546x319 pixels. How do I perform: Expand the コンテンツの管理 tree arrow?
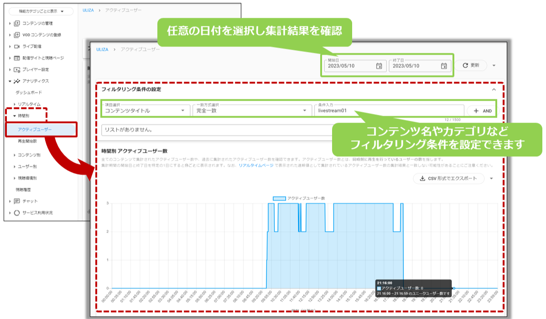click(10, 23)
